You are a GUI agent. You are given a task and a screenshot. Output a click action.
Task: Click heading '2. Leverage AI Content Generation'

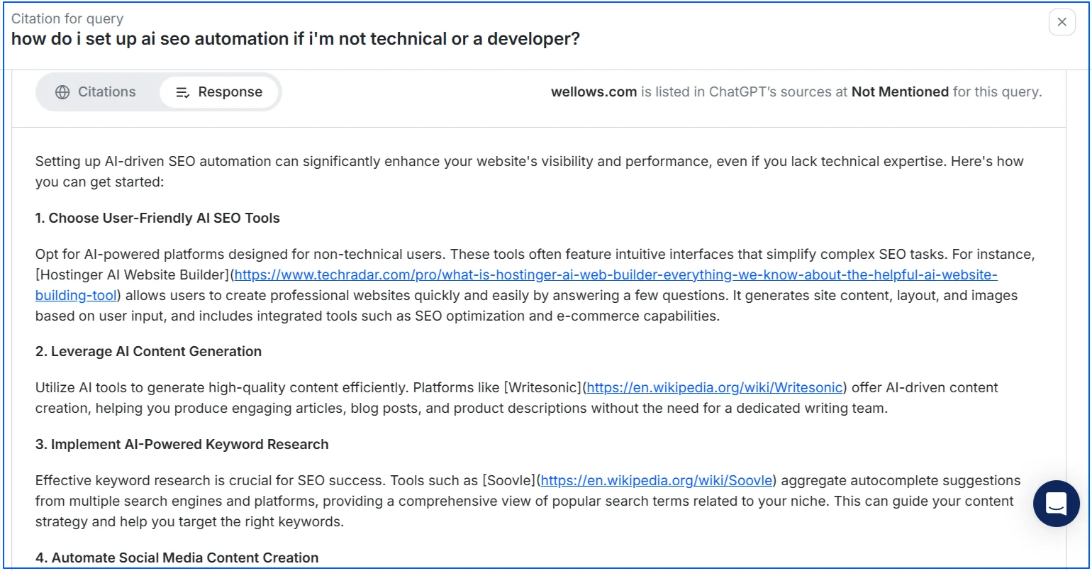pos(148,351)
